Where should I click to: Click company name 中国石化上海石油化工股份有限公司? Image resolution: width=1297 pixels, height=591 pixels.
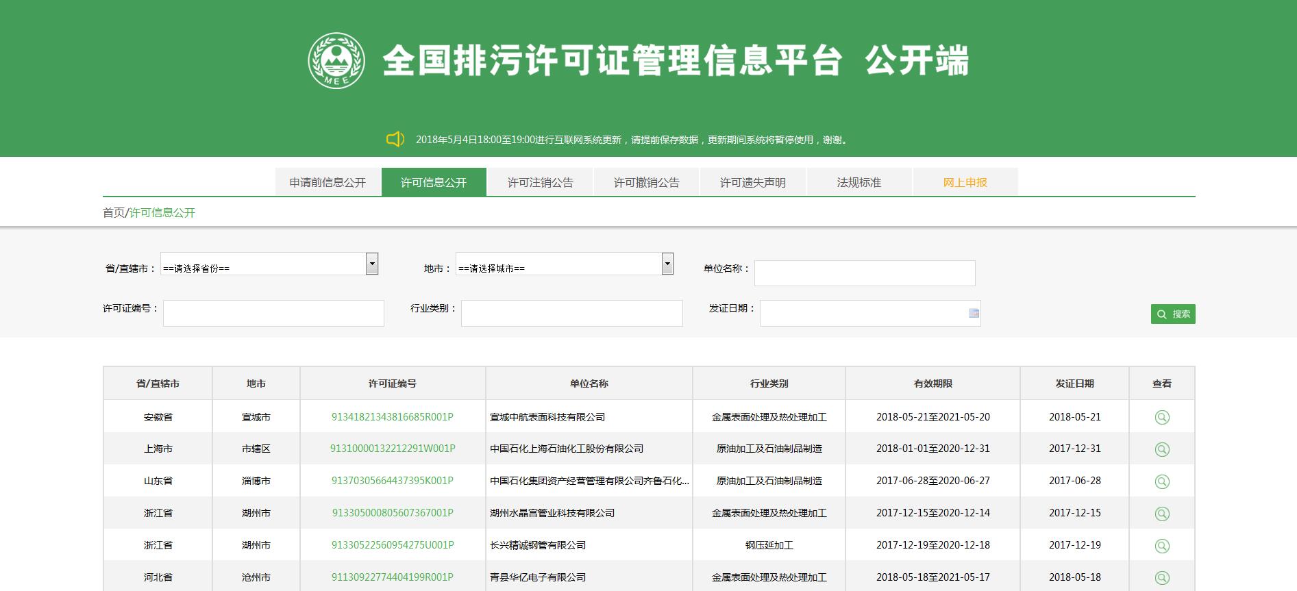pos(567,449)
